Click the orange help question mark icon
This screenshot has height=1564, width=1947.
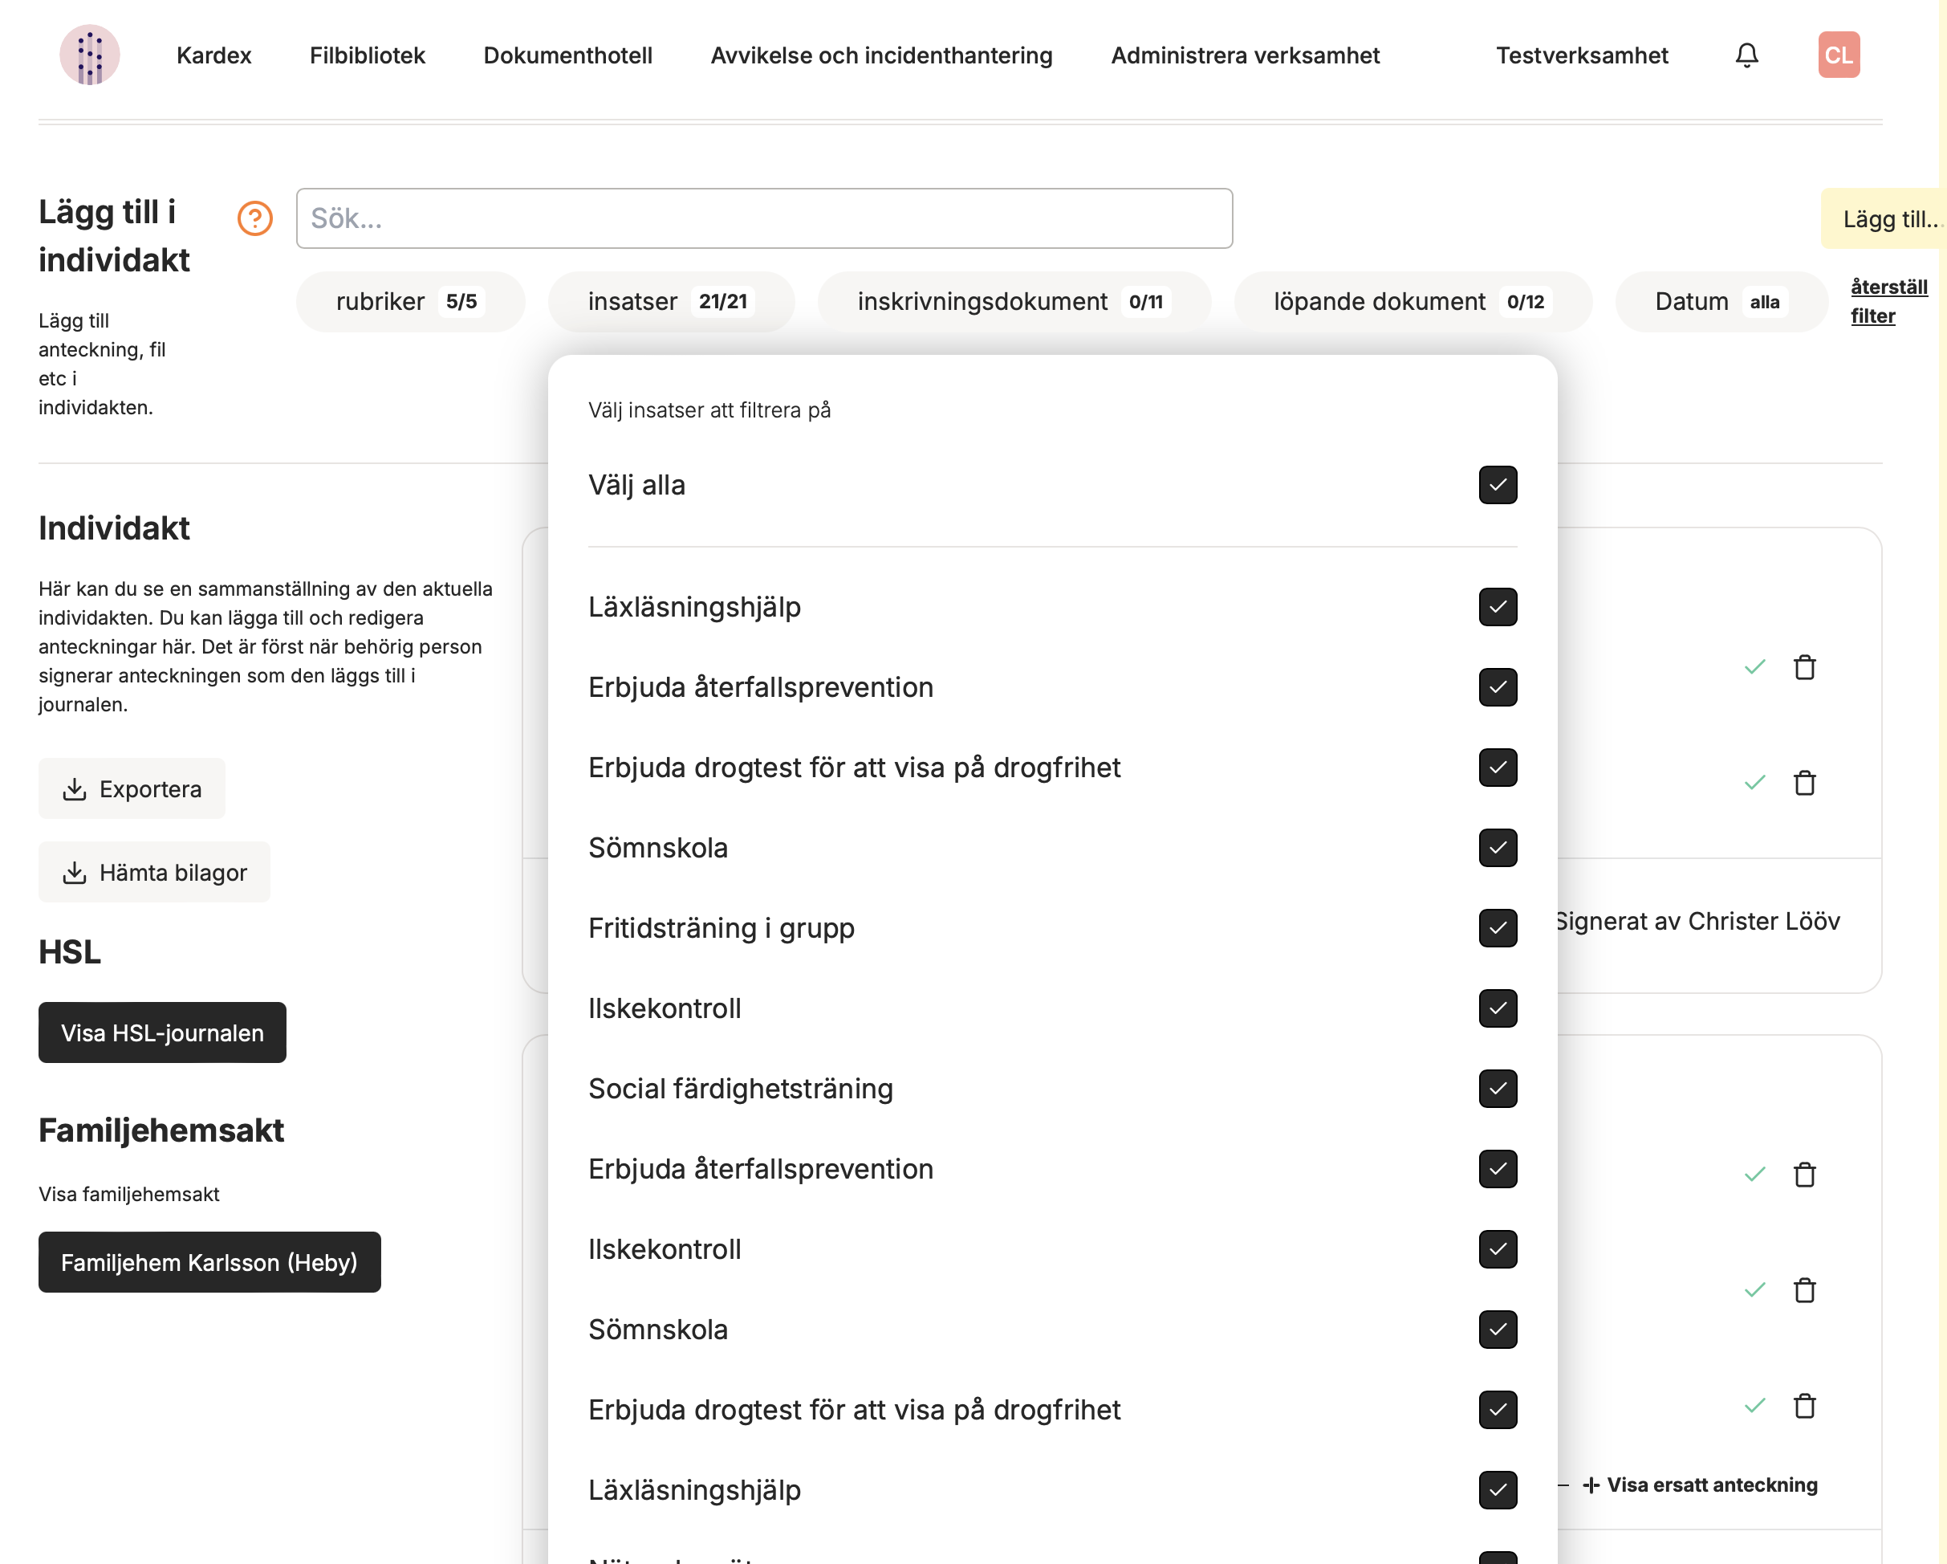(x=254, y=218)
